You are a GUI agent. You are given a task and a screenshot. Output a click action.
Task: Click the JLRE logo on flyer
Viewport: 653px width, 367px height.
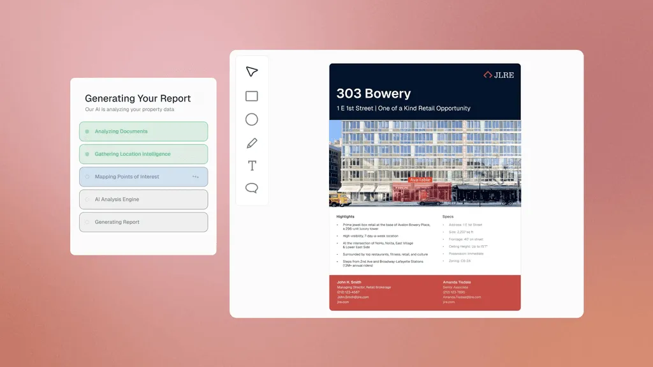tap(499, 75)
